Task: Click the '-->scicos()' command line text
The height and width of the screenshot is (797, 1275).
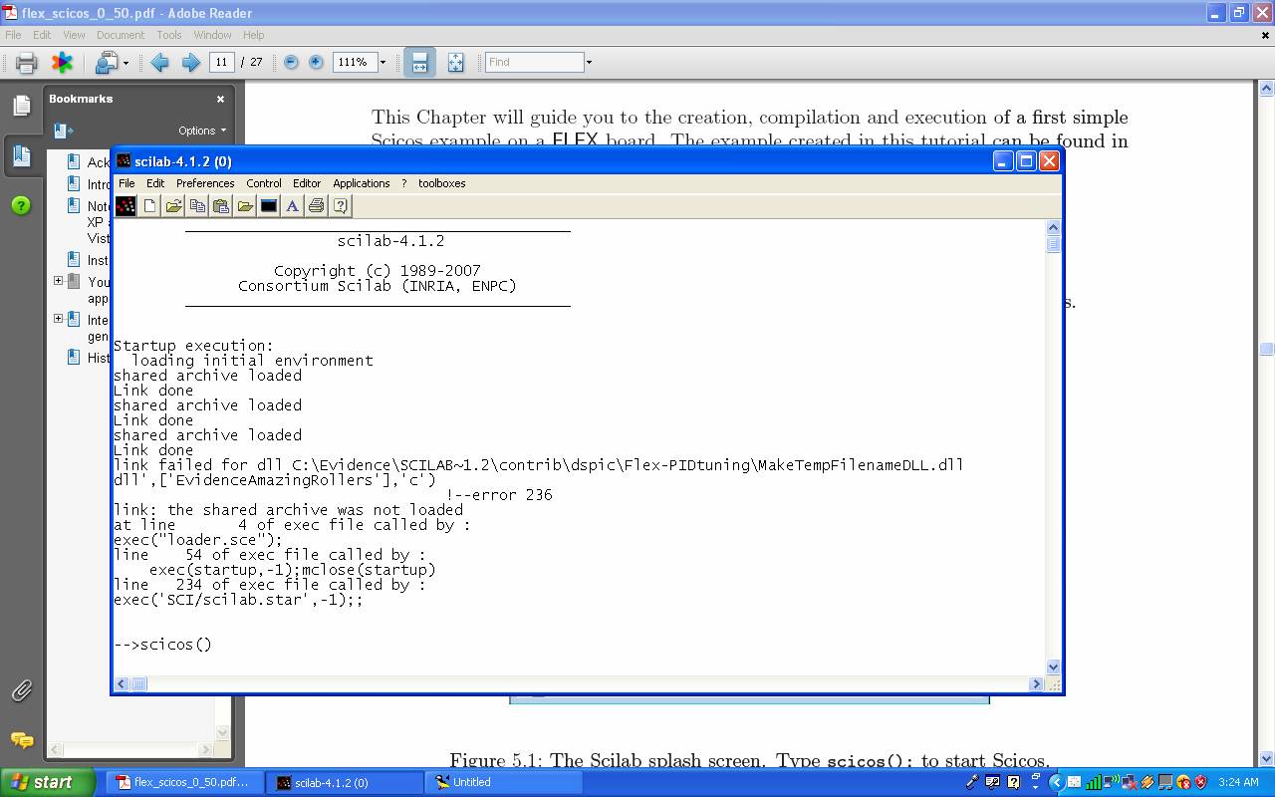Action: 162,645
